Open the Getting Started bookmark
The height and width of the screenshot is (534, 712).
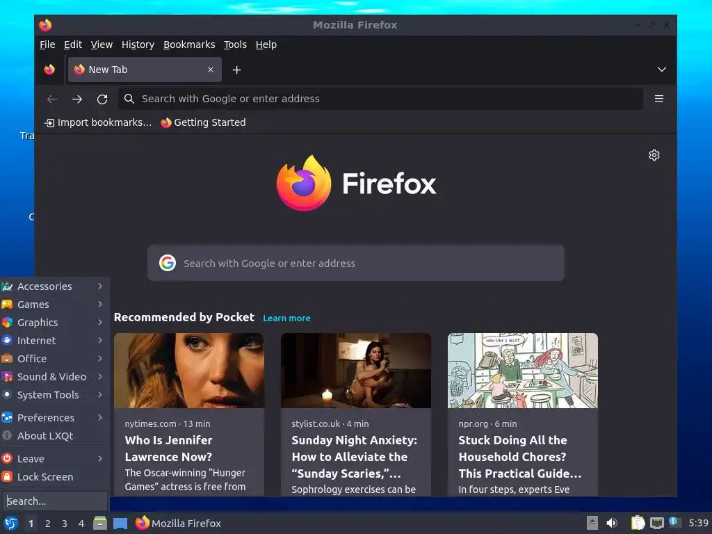point(204,122)
